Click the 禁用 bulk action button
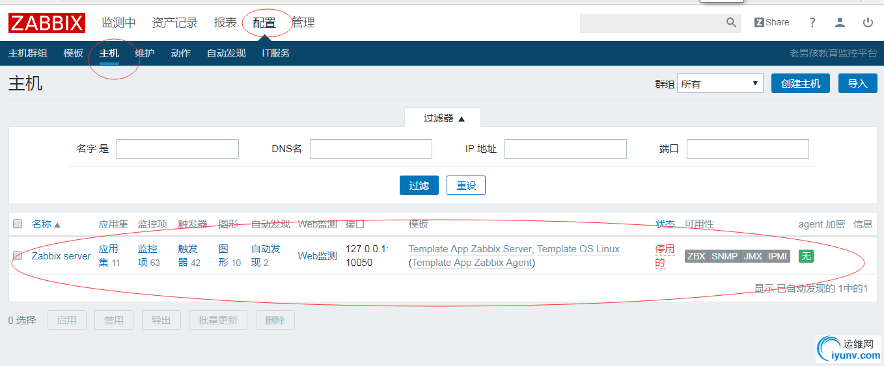 [114, 320]
